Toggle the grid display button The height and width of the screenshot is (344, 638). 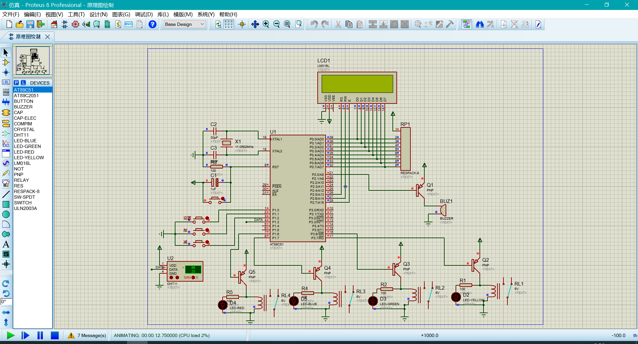click(x=229, y=24)
